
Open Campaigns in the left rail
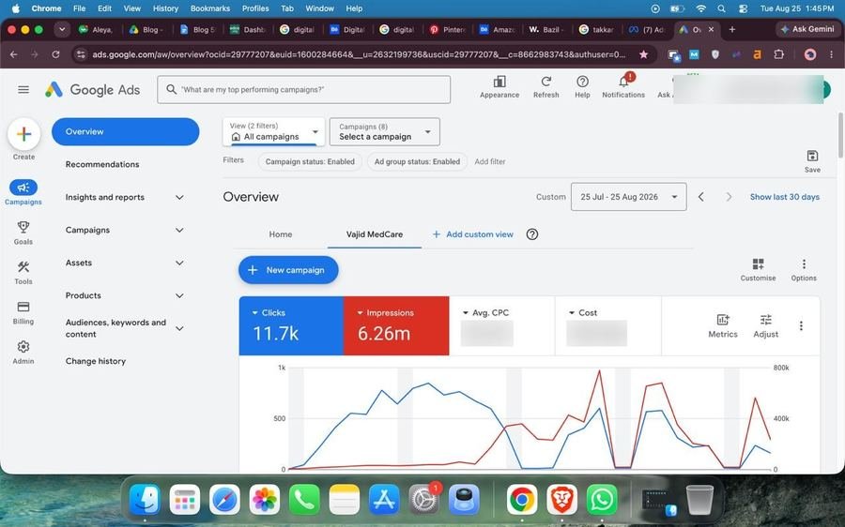tap(23, 193)
